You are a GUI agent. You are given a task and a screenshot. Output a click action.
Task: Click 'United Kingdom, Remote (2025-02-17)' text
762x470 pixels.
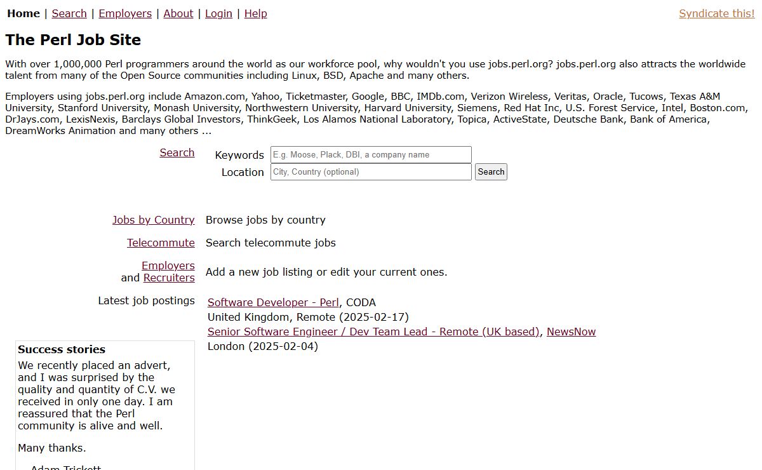tap(308, 317)
